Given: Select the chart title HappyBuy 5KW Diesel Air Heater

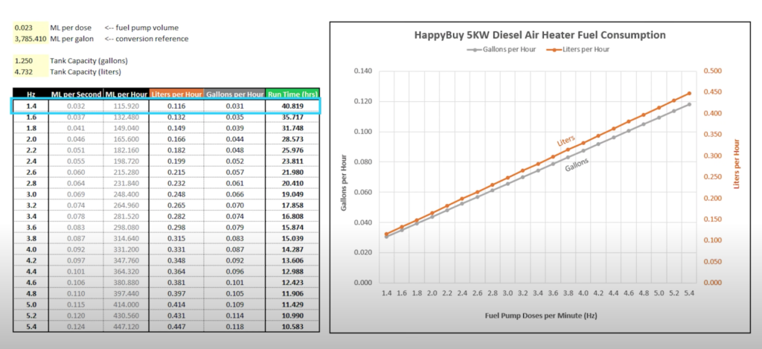Looking at the screenshot, I should coord(540,35).
